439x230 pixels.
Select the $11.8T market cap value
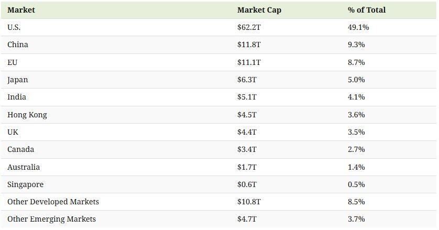(x=249, y=45)
